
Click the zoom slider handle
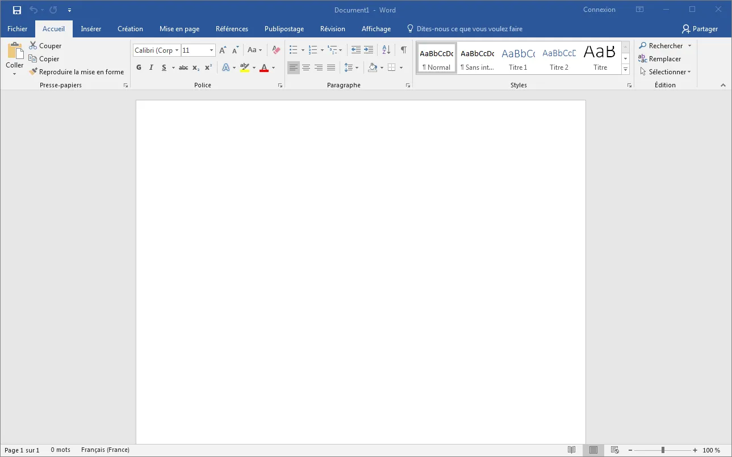tap(663, 450)
